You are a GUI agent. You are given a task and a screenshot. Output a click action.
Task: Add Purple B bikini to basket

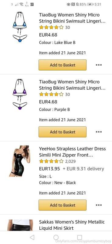tap(63, 132)
